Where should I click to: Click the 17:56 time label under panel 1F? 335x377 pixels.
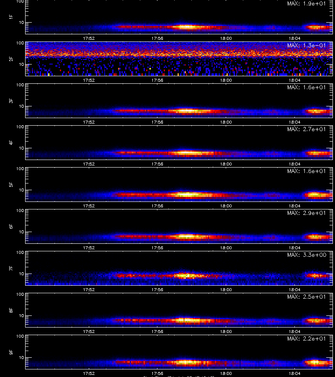coord(157,39)
